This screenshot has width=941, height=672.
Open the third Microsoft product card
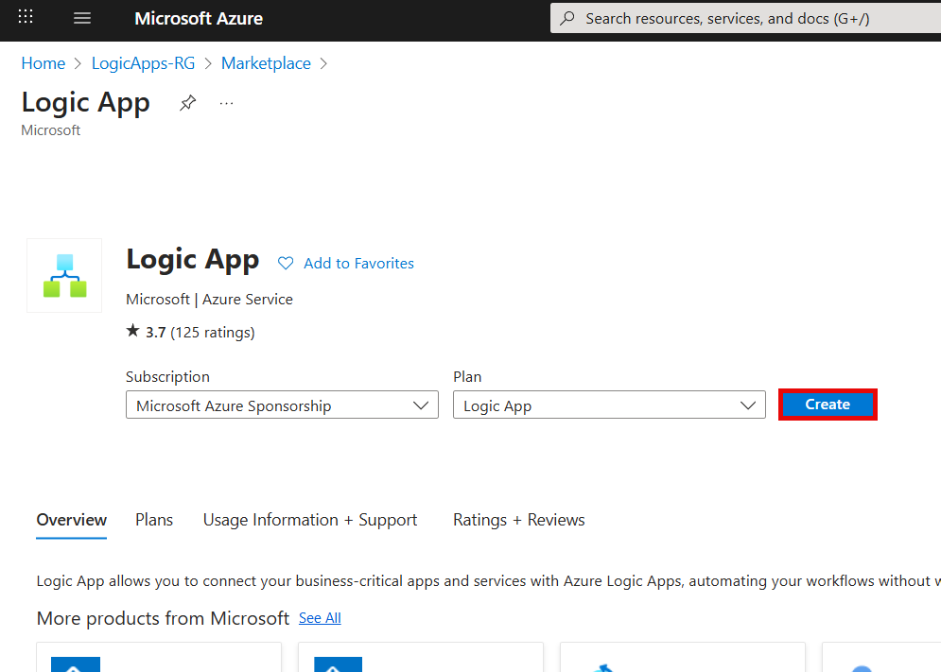683,657
